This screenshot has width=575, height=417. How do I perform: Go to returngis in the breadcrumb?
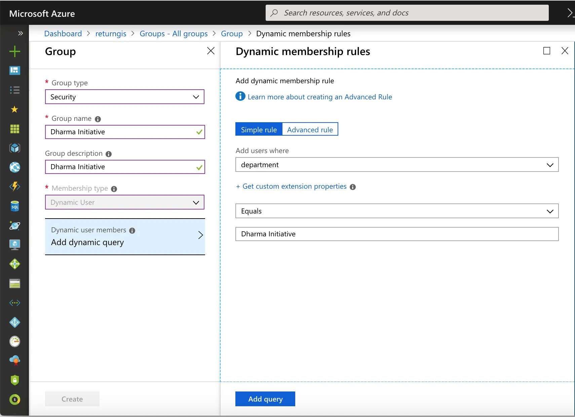(x=111, y=34)
